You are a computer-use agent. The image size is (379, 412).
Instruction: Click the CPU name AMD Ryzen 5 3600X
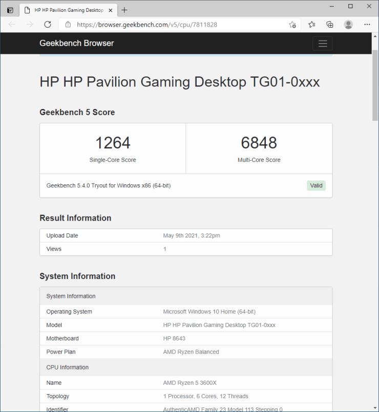pos(189,383)
